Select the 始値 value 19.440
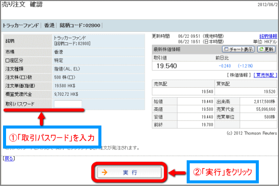Screen dimensions: 279x186 207,101
